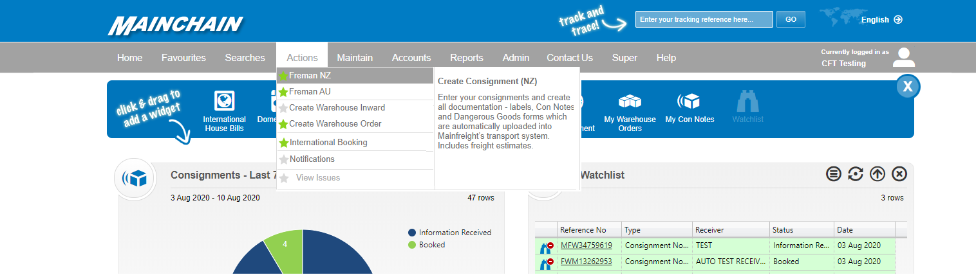The height and width of the screenshot is (275, 976).
Task: Open the Searches menu
Action: pyautogui.click(x=245, y=58)
